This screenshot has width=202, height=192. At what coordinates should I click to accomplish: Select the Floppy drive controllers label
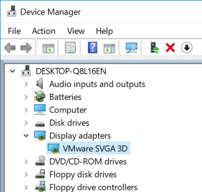93,187
